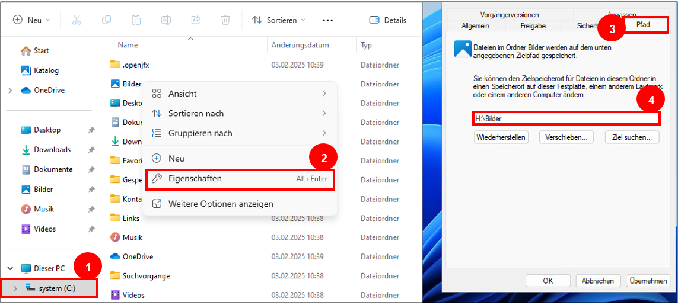Sort by the Typ column header
This screenshot has width=678, height=305.
tap(366, 45)
